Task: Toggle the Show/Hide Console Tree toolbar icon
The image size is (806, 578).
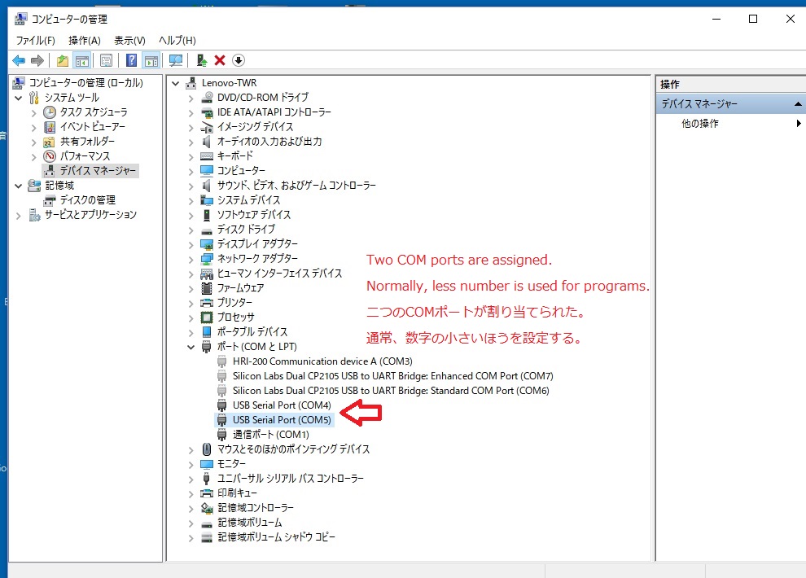Action: [x=81, y=60]
